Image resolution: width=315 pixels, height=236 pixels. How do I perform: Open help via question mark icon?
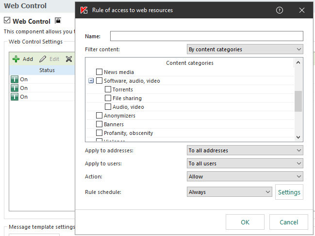tap(280, 10)
